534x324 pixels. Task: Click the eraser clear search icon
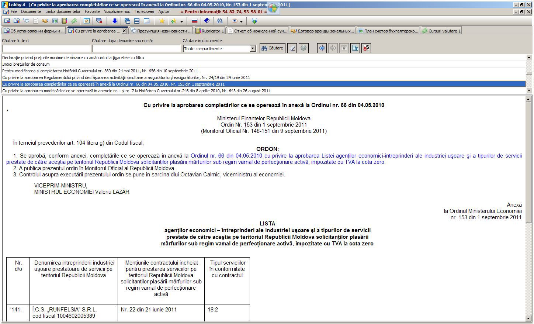(292, 48)
